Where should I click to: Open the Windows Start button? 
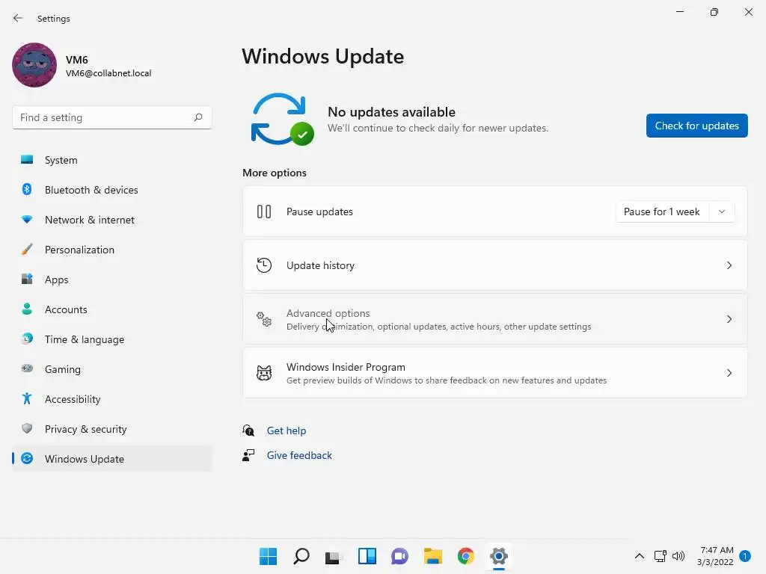[268, 556]
